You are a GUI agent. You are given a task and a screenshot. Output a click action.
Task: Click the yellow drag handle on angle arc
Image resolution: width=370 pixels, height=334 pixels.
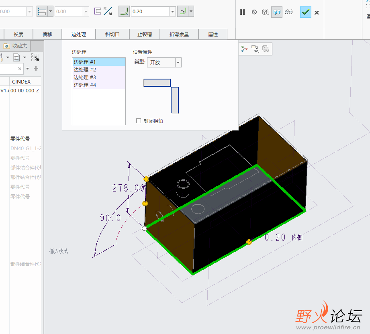tap(145, 204)
